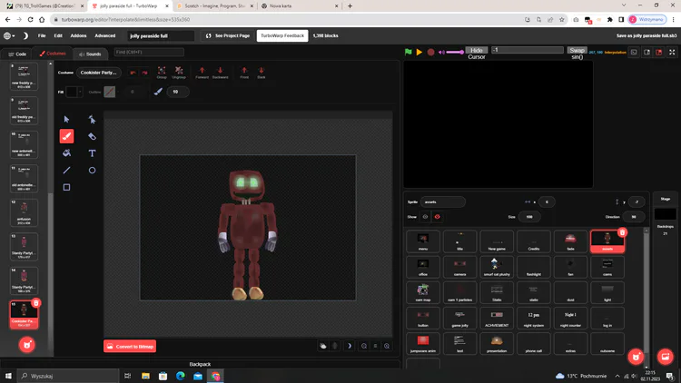The width and height of the screenshot is (681, 383).
Task: Delete the selected costume via trash icon
Action: (x=36, y=303)
